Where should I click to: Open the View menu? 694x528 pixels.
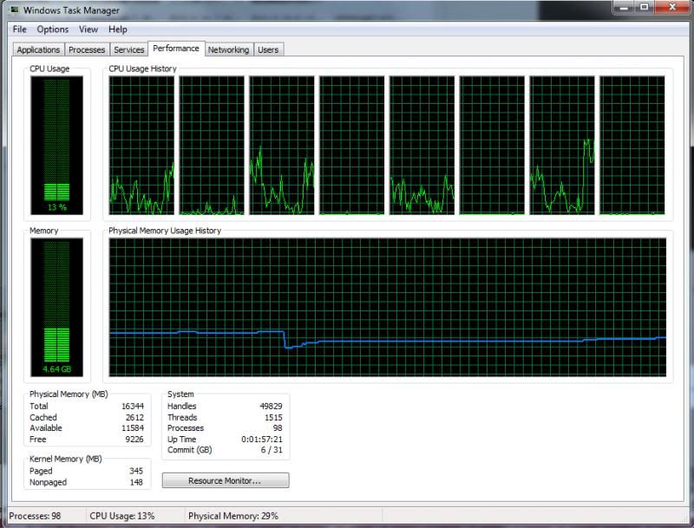click(88, 29)
